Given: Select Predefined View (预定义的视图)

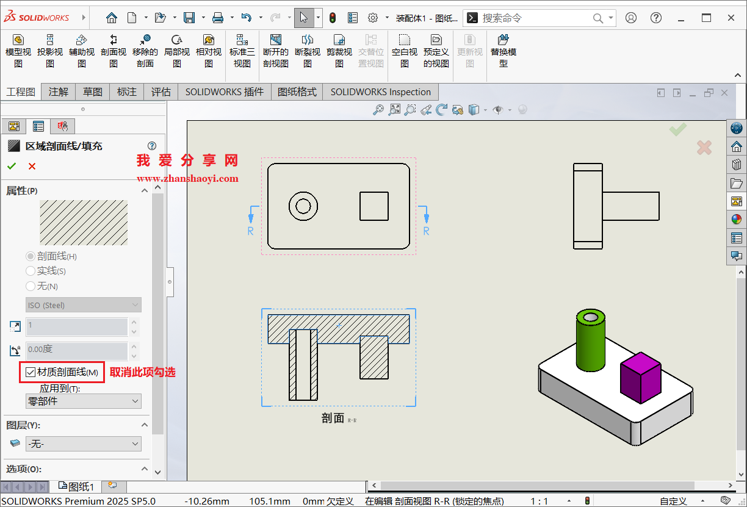Looking at the screenshot, I should (436, 51).
